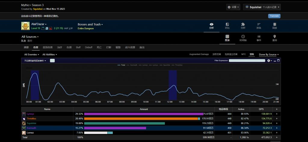Expand the All Enemies dropdown

32,55
